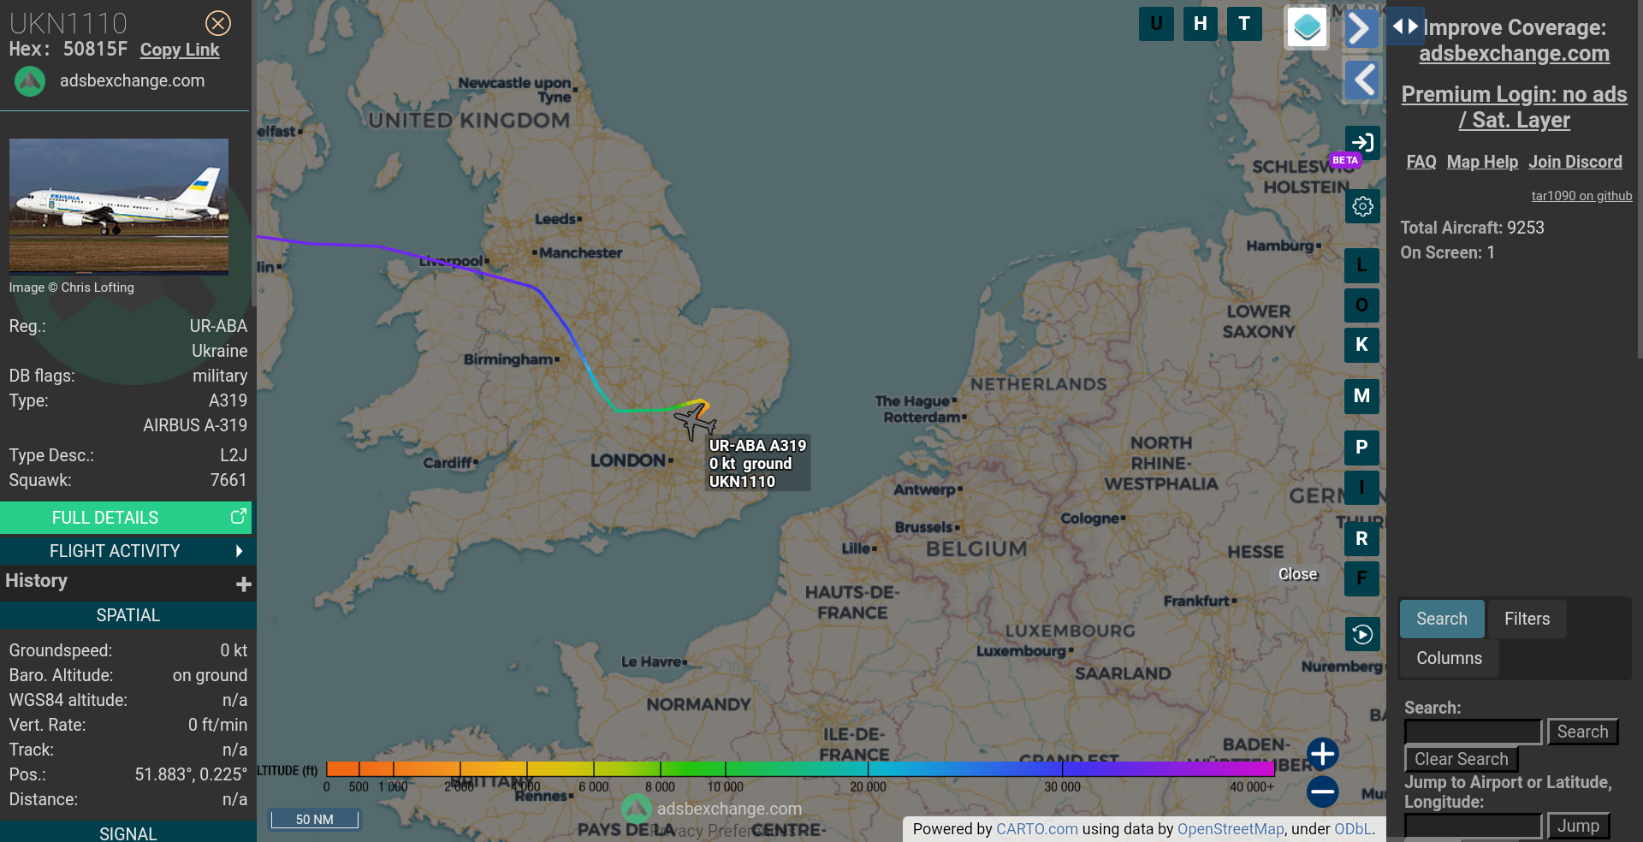
Task: Zoom in the map with plus
Action: point(1322,754)
